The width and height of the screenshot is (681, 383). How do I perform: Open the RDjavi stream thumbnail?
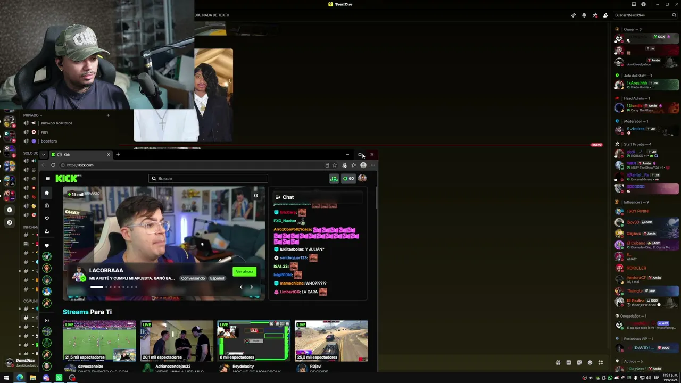(331, 340)
